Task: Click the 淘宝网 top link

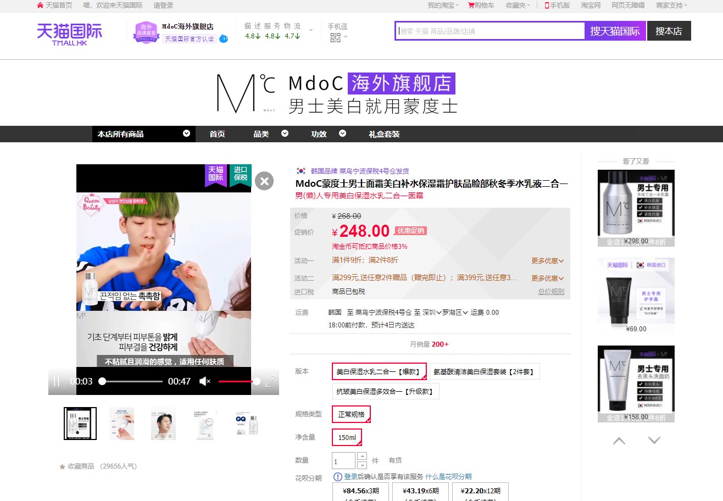Action: pos(591,5)
